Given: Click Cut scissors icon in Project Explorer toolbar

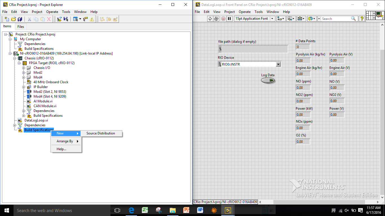Looking at the screenshot, I should [x=29, y=19].
